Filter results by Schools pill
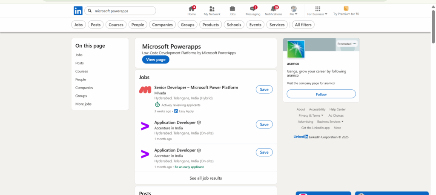The image size is (436, 195). [234, 25]
